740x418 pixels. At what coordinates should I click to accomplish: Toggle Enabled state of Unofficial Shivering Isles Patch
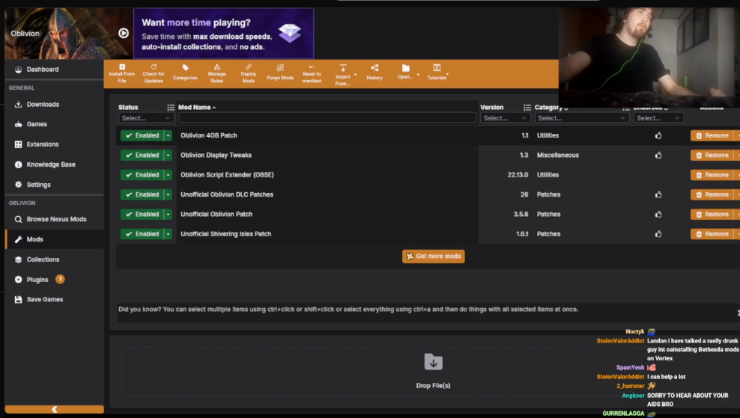click(x=142, y=234)
